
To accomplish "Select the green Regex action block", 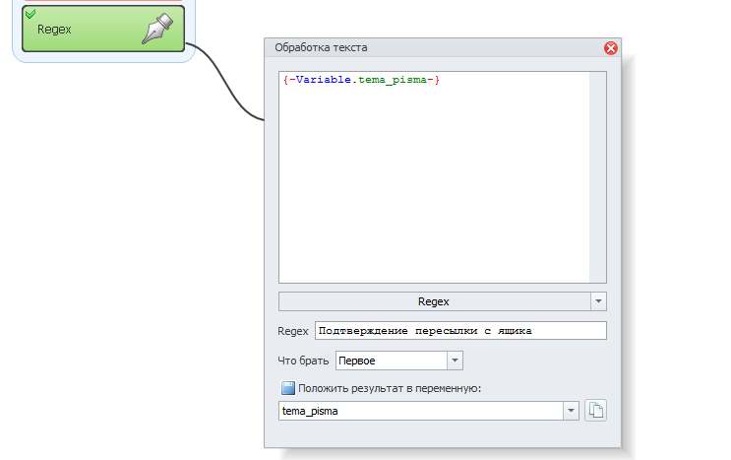I will (89, 30).
